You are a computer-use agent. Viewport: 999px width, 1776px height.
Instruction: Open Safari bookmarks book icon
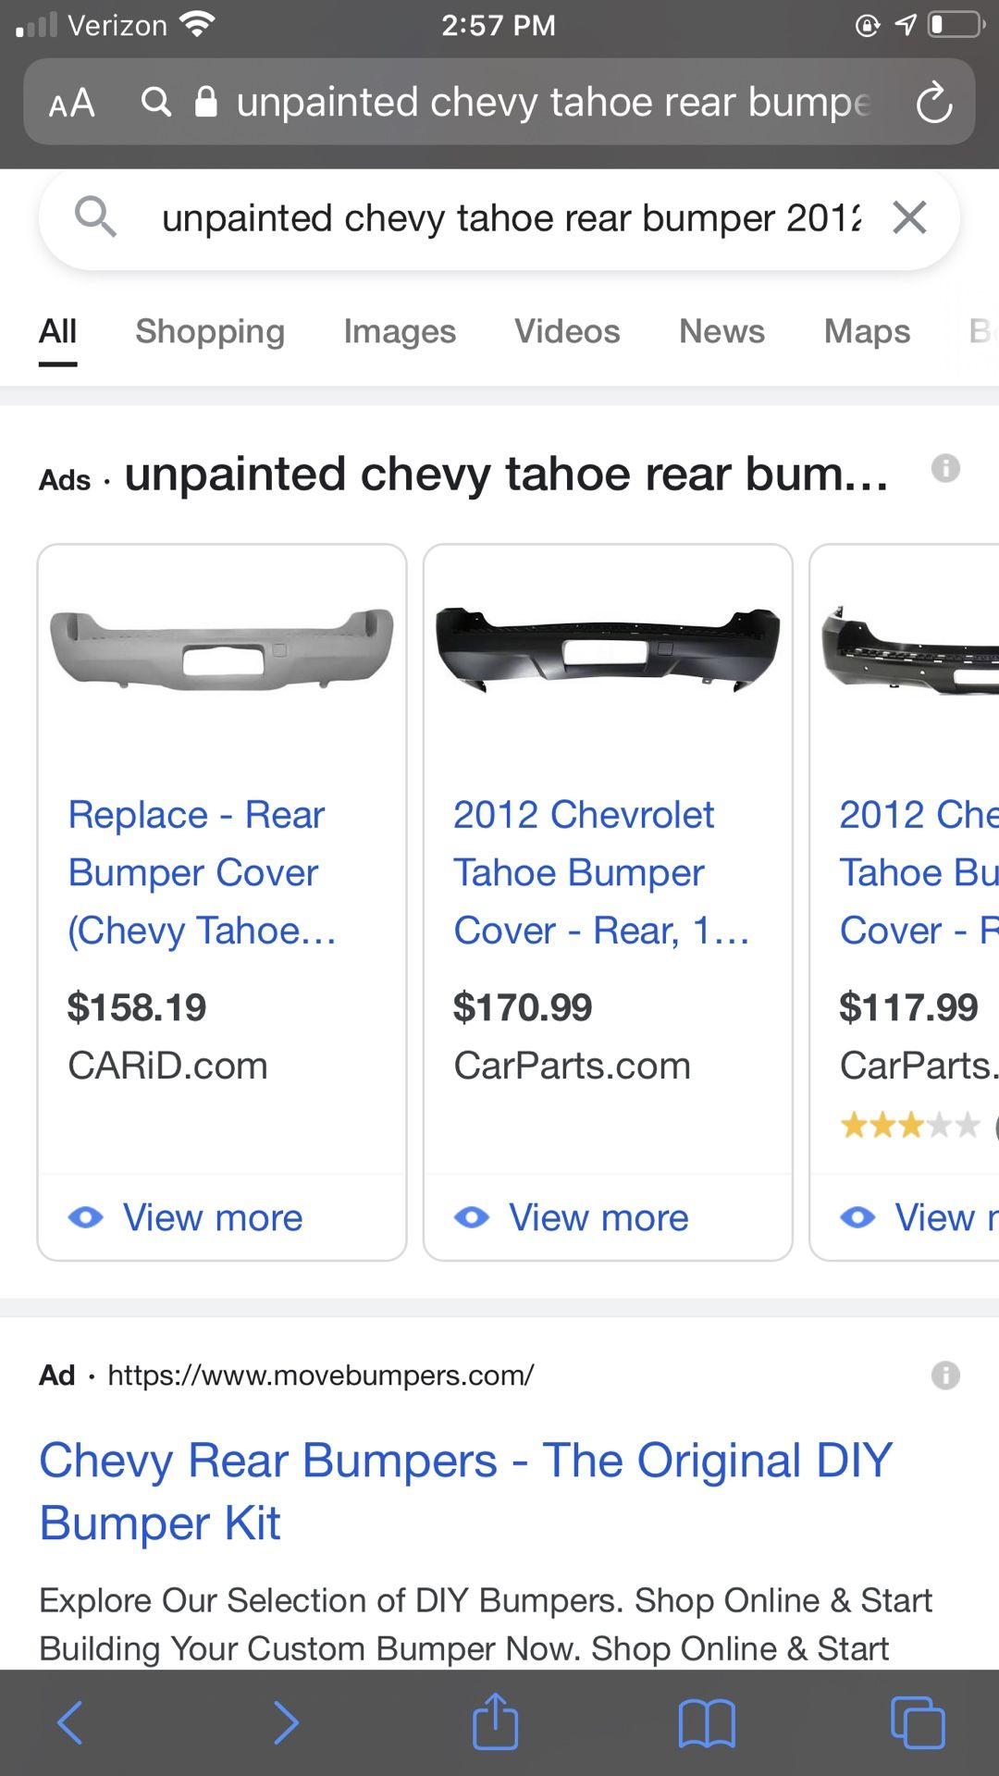707,1723
